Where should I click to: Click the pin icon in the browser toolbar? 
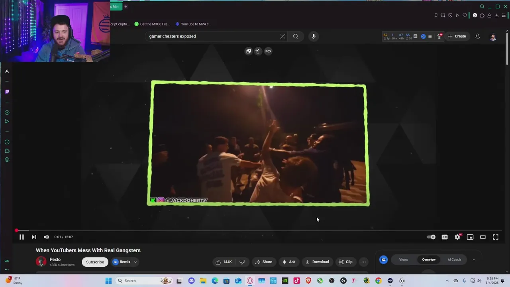(436, 15)
